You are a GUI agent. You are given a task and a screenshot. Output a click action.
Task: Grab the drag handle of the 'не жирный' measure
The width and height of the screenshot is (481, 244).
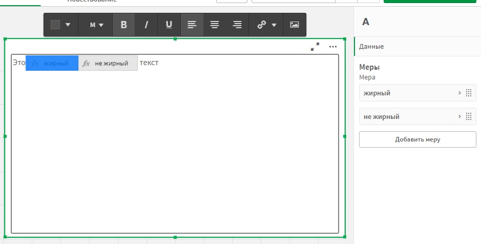469,116
